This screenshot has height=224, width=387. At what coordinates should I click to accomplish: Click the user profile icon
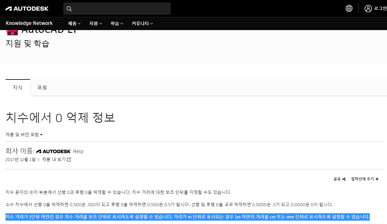(368, 9)
